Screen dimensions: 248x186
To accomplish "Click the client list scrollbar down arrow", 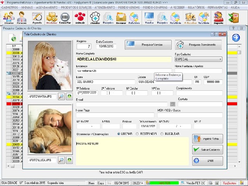I will click(x=239, y=162).
